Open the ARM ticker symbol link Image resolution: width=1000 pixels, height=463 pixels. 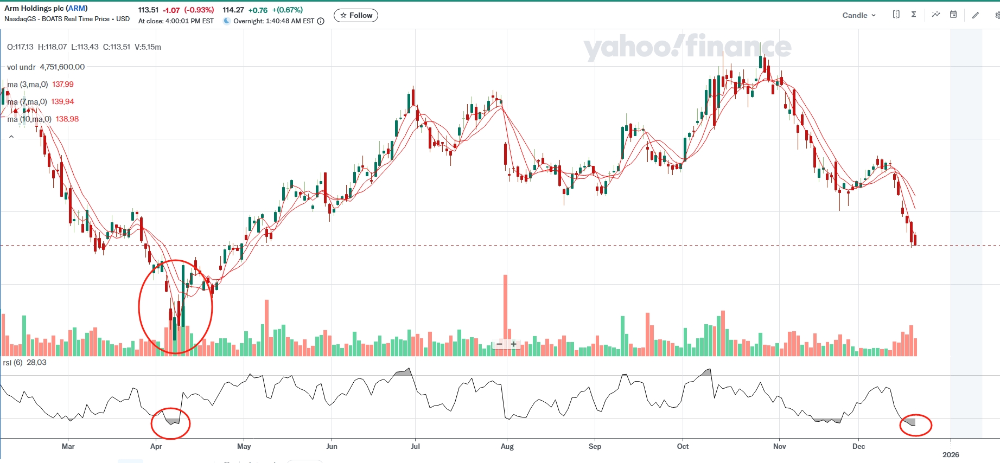77,8
